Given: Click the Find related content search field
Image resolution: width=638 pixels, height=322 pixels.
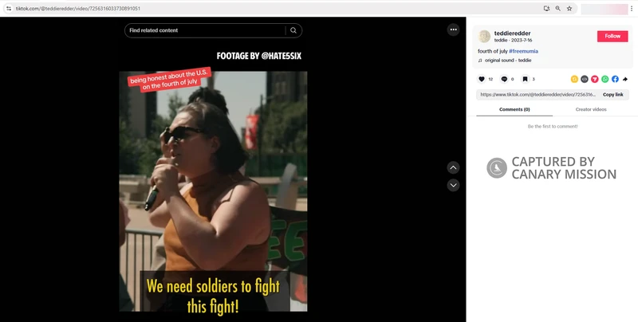Looking at the screenshot, I should (x=205, y=30).
